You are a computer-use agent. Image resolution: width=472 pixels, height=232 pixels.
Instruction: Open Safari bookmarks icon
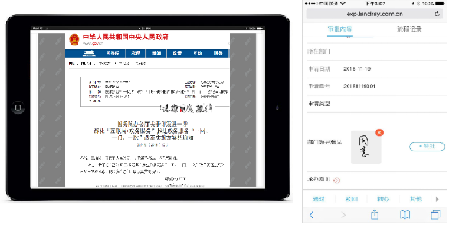tap(405, 215)
